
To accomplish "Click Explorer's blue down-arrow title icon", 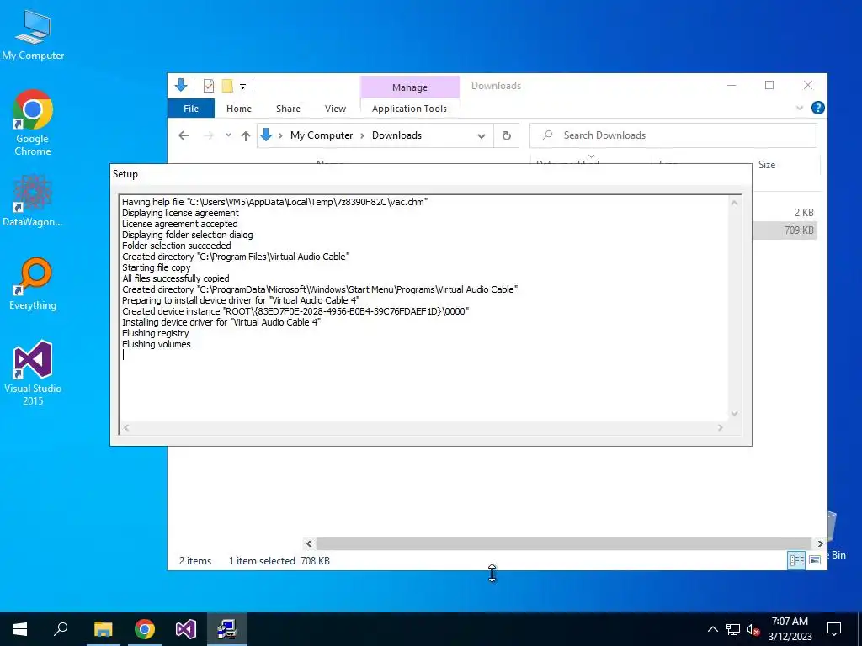I will click(181, 85).
